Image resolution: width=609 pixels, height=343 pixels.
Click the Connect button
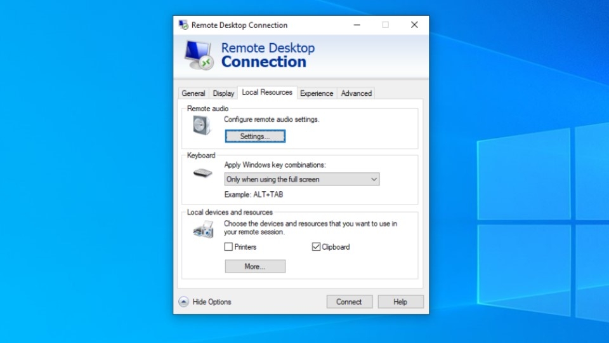click(x=349, y=302)
